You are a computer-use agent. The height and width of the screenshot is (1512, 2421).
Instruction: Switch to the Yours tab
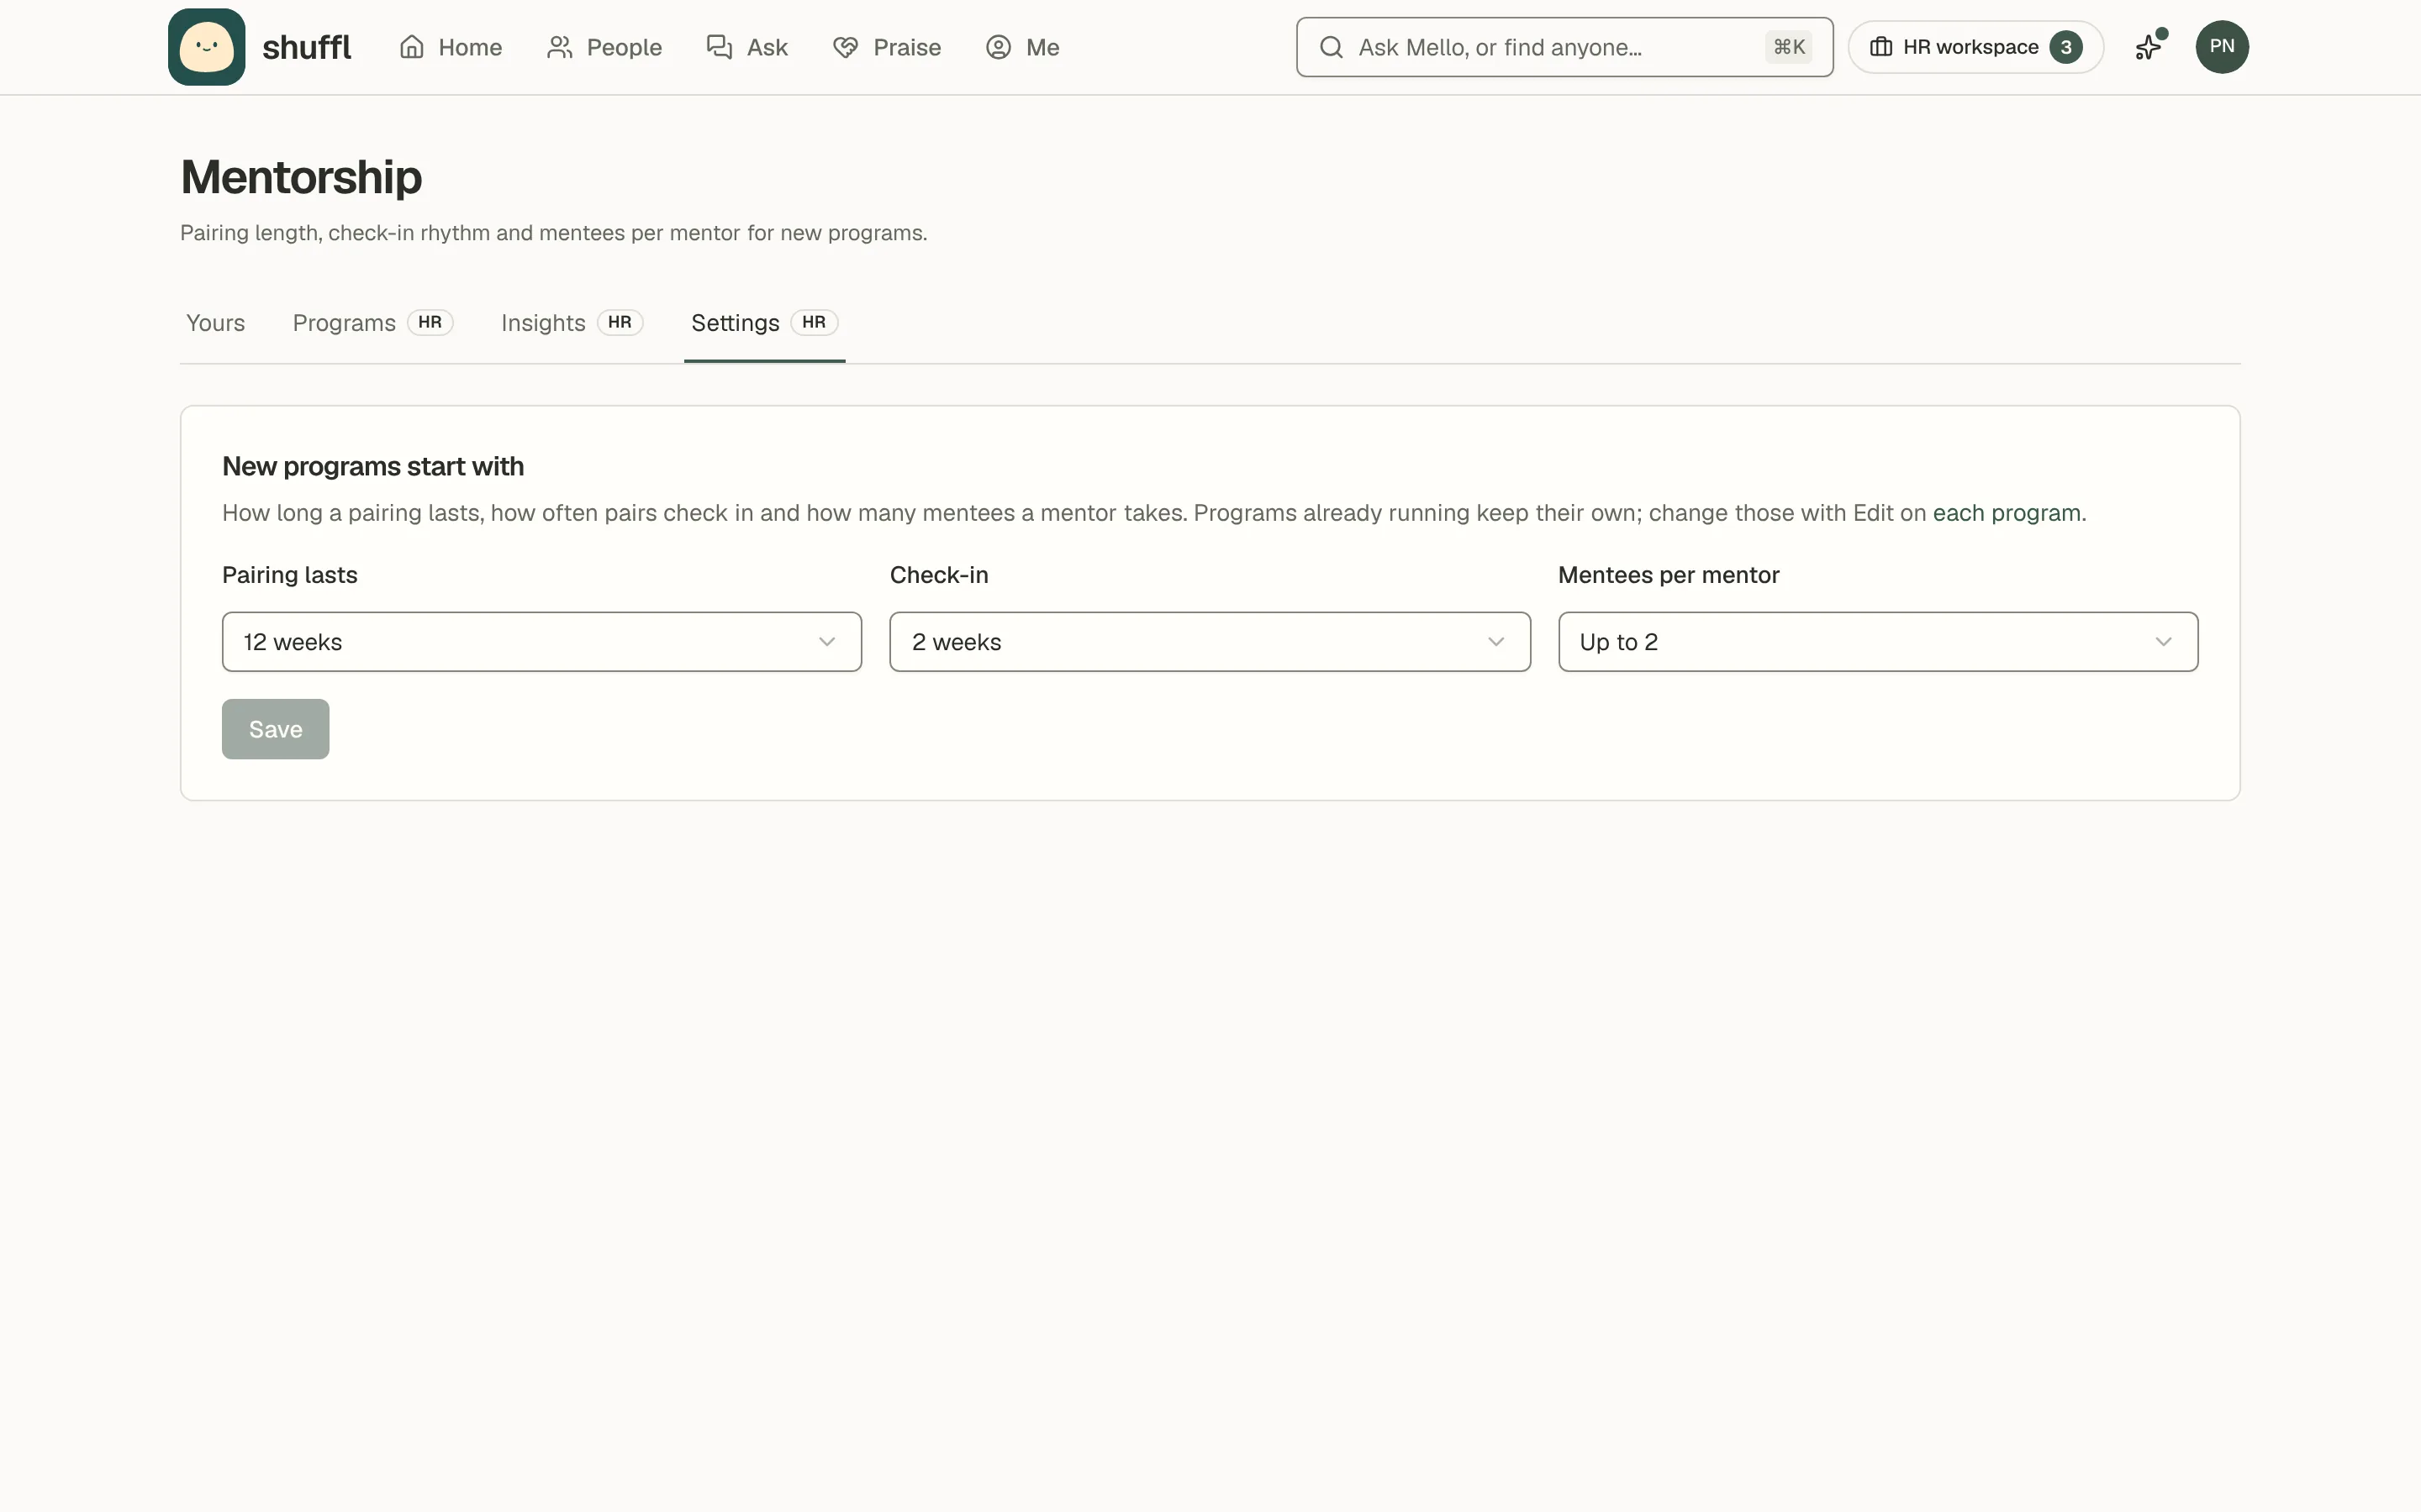[x=215, y=323]
